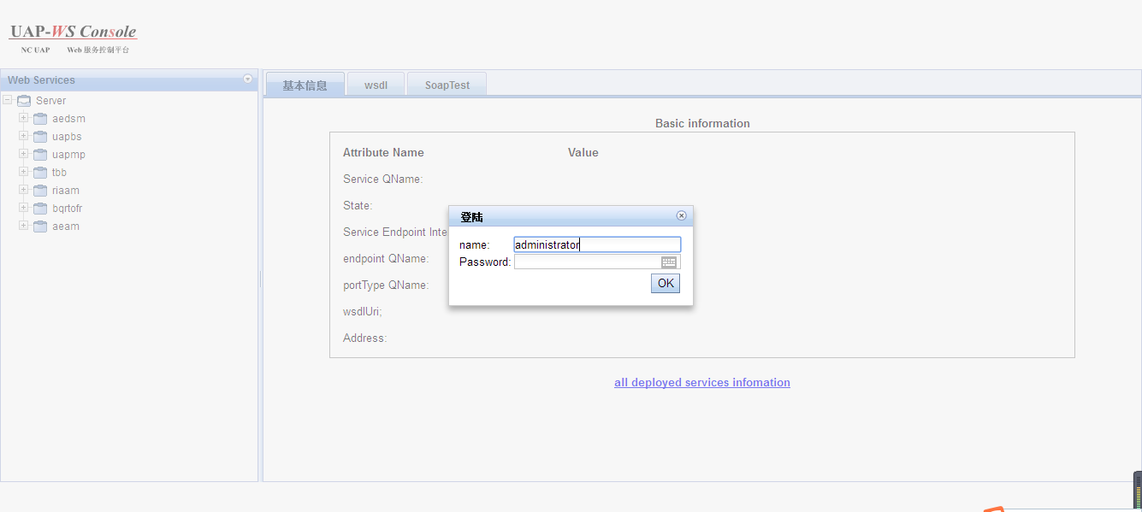Focus the name input field
This screenshot has width=1142, height=512.
597,244
